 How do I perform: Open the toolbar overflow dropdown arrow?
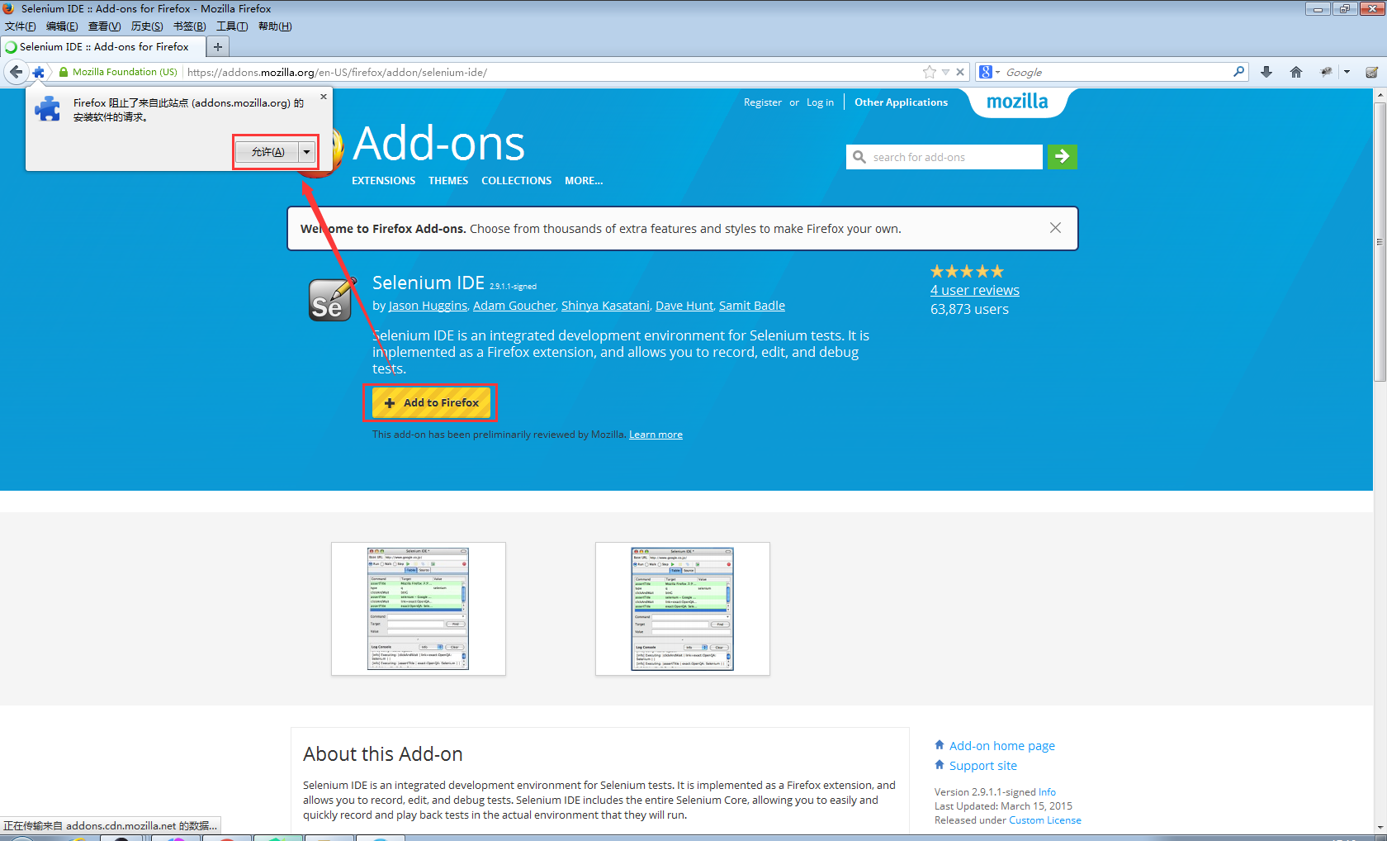point(1347,72)
